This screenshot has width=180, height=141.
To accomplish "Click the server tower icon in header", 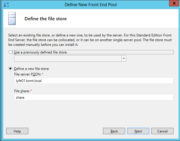I will tap(12, 19).
